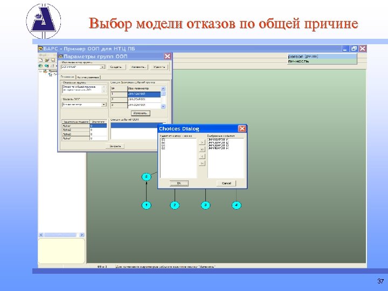Click the single left arrow (<) remove button
Screen dimensions: 388x291
[x=202, y=156]
